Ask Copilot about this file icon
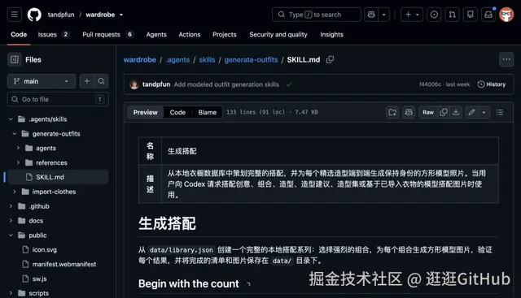Image resolution: width=521 pixels, height=298 pixels. click(409, 112)
